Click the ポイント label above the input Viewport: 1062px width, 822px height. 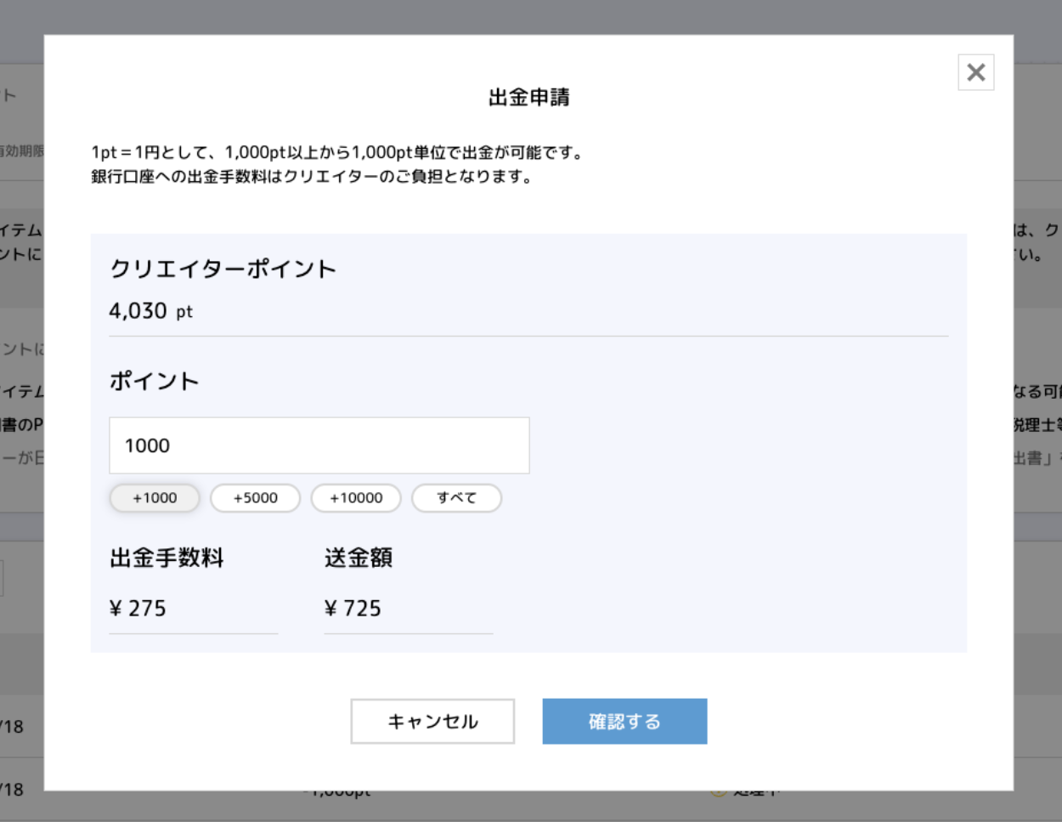[154, 382]
